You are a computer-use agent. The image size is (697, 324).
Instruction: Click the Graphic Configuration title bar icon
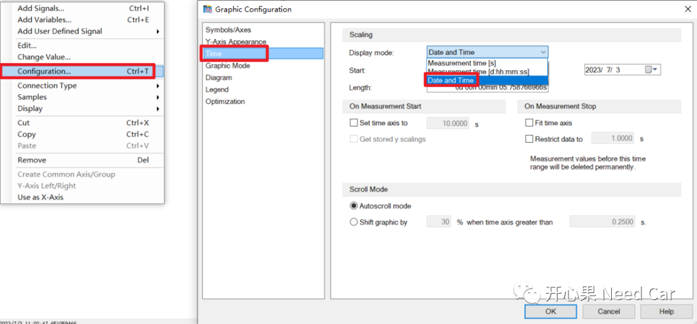[x=207, y=9]
